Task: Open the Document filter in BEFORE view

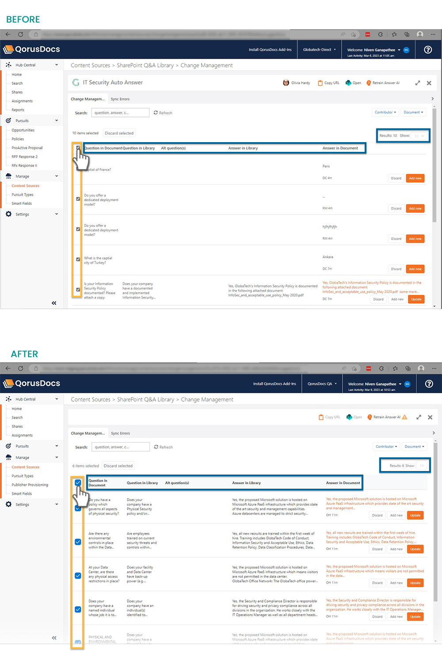Action: pos(413,112)
